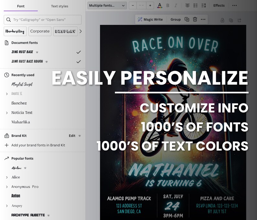Filter fonts by Display category
The height and width of the screenshot is (220, 257).
[65, 31]
